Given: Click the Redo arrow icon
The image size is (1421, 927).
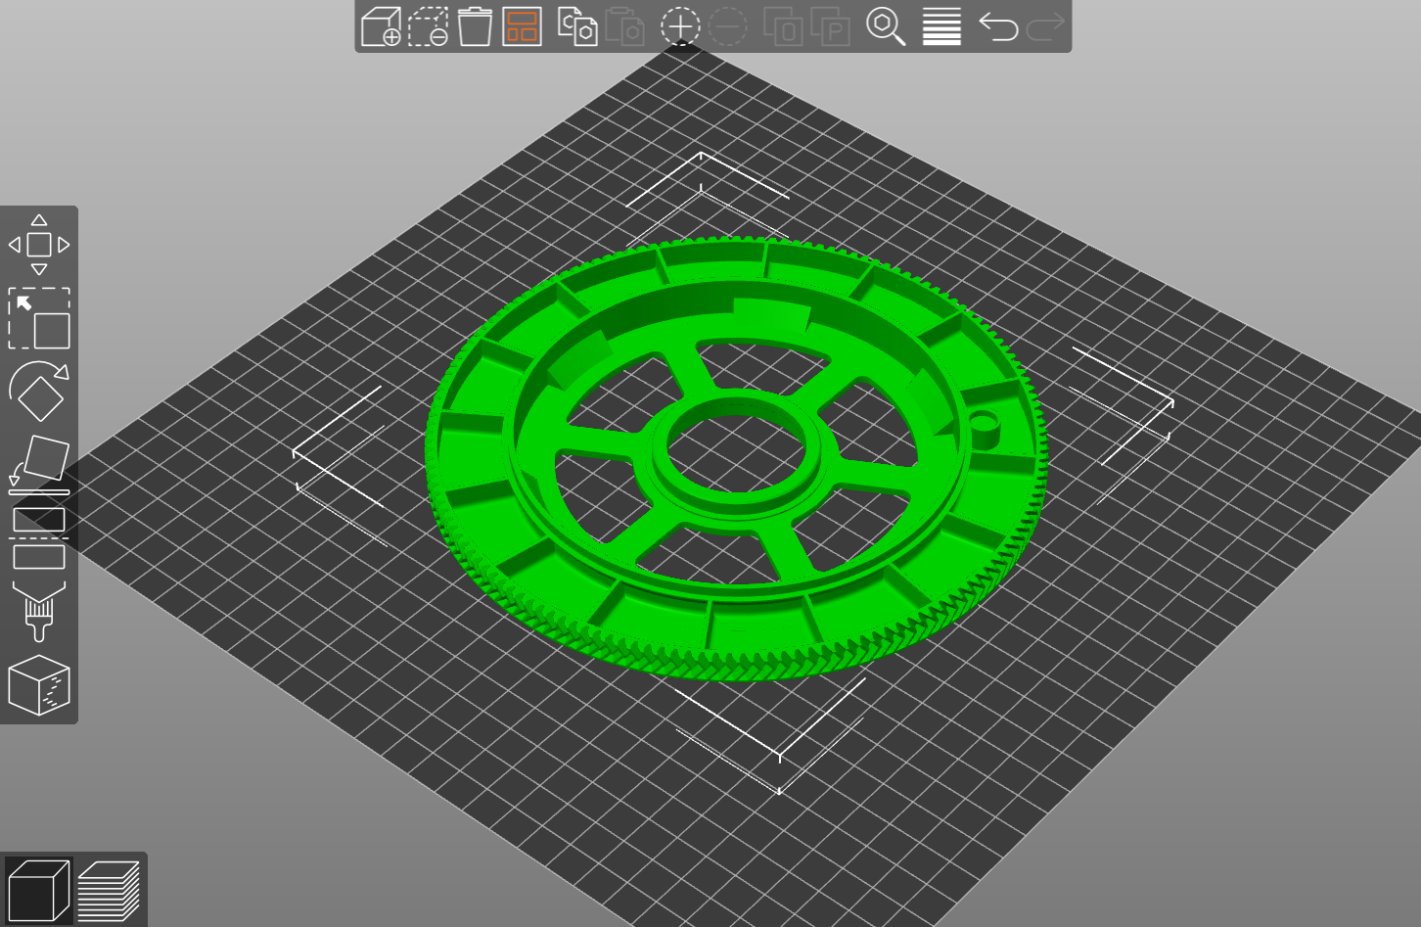Looking at the screenshot, I should click(x=1045, y=26).
